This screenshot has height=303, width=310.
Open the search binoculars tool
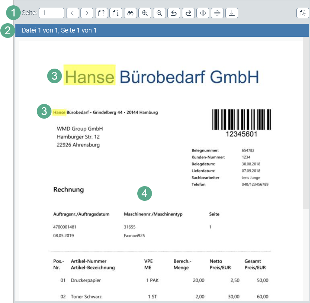pyautogui.click(x=131, y=13)
